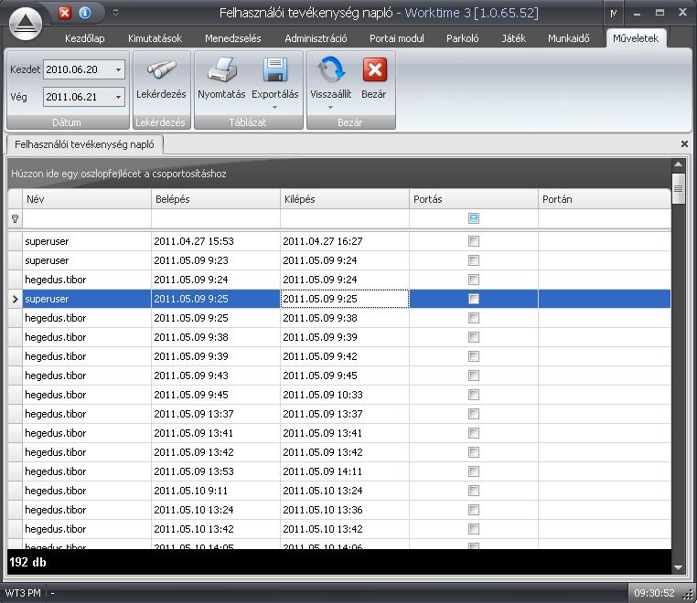Toggle Portás checkbox in selected superuser row
This screenshot has width=697, height=603.
[474, 299]
